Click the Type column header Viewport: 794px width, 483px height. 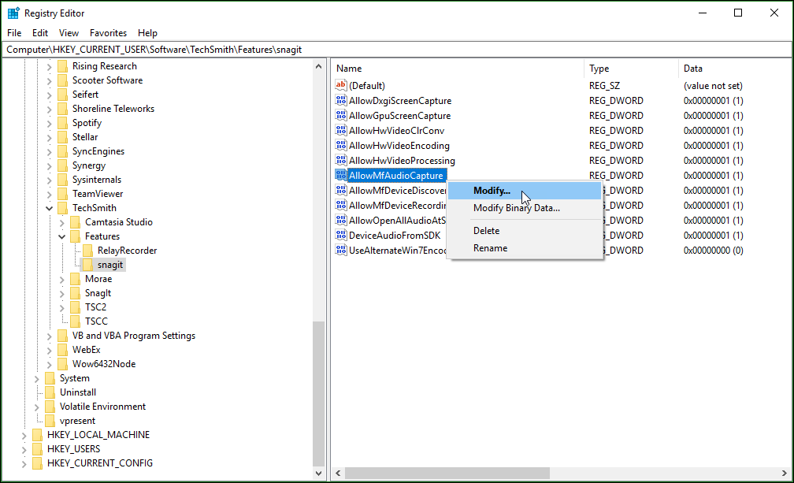(x=630, y=69)
